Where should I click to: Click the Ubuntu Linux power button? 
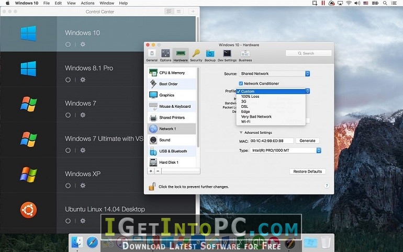tap(68, 221)
